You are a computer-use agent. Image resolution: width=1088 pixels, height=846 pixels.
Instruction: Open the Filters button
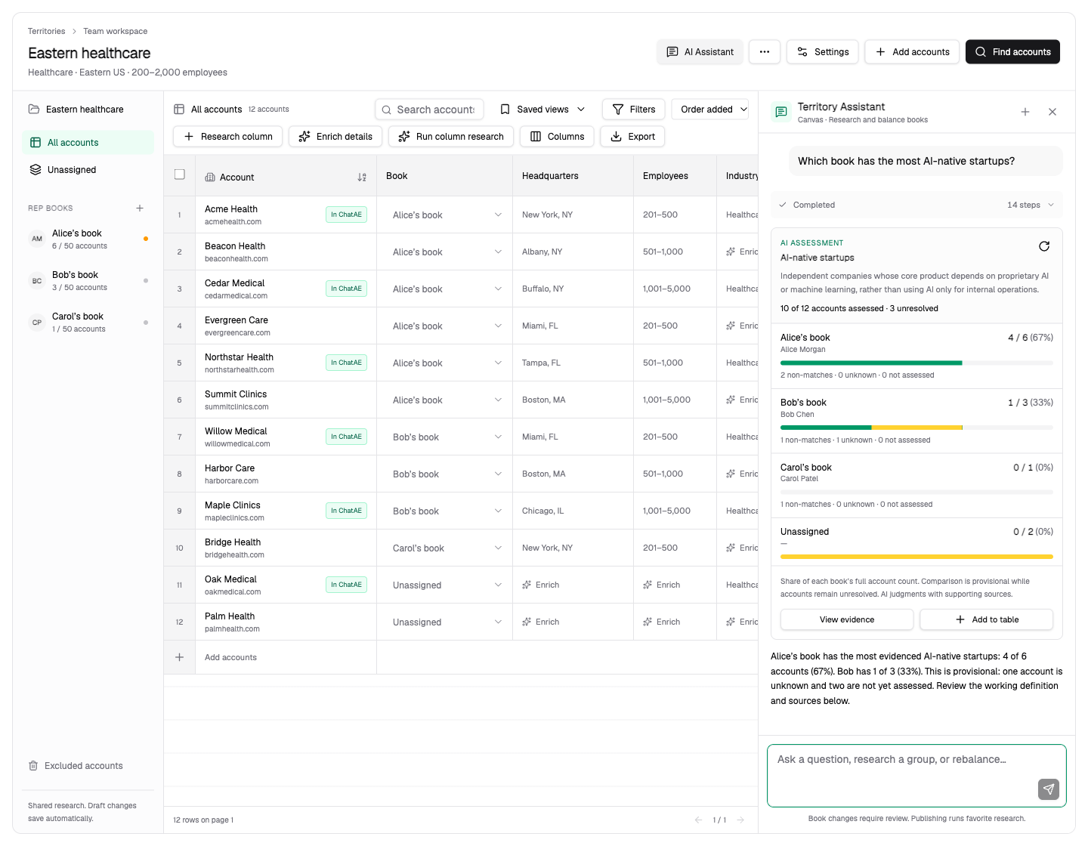click(634, 110)
